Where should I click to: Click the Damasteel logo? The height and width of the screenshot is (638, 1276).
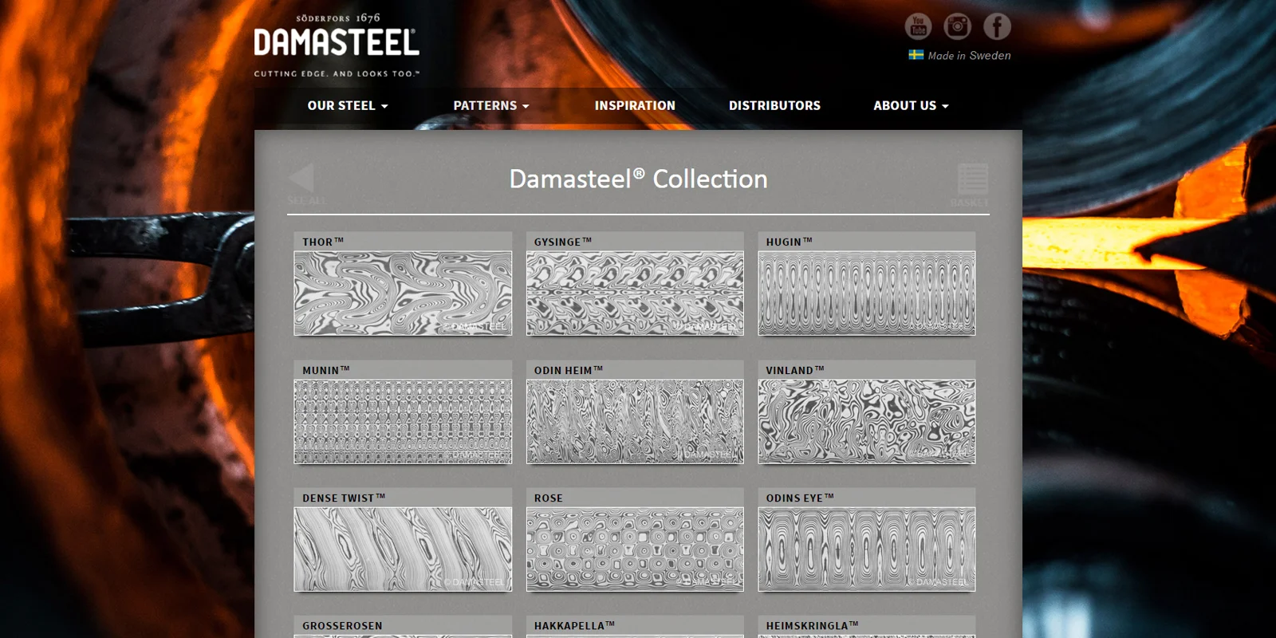coord(337,46)
